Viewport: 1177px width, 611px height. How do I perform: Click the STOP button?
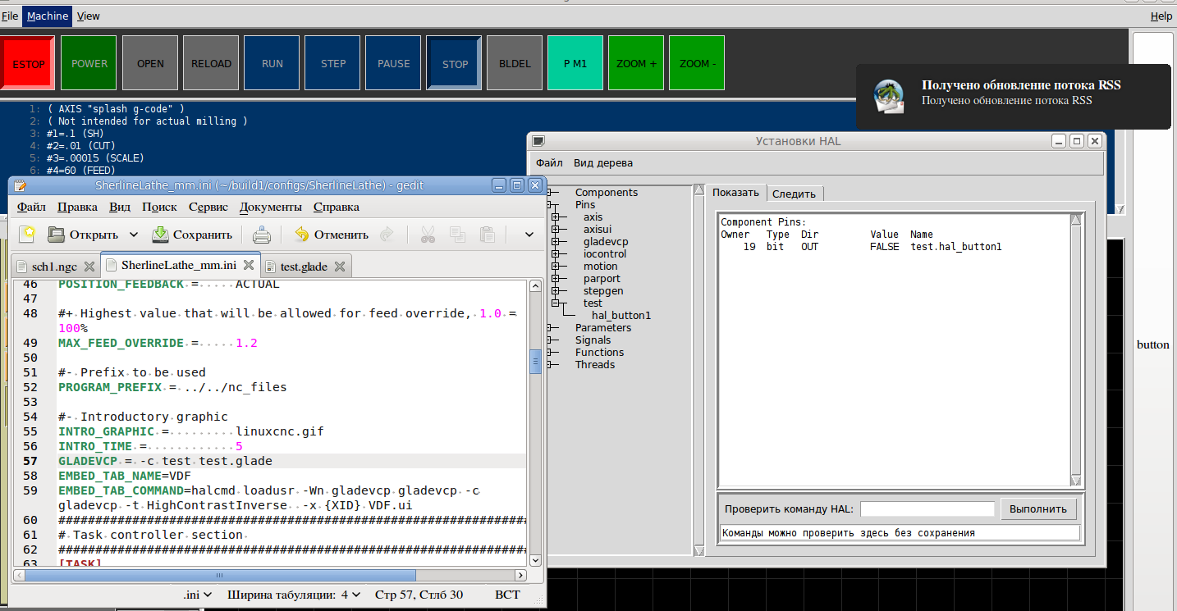click(x=455, y=64)
